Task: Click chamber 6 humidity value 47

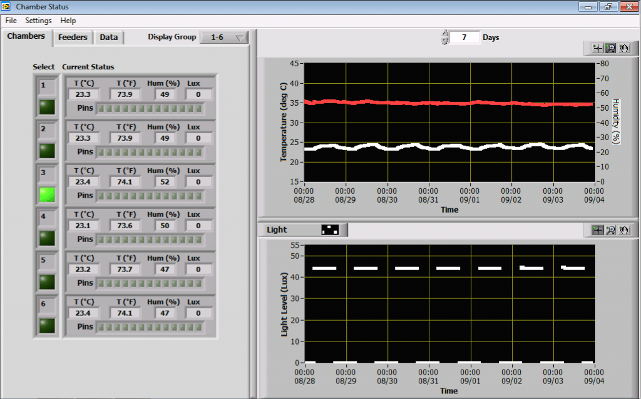Action: click(165, 313)
